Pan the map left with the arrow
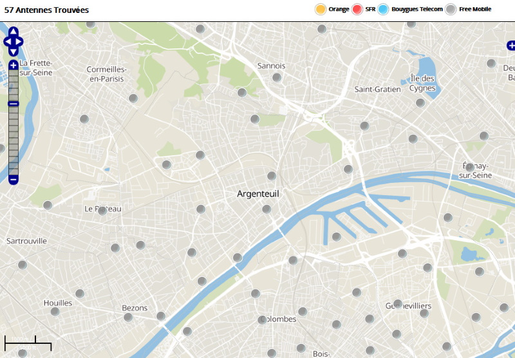 tap(6, 41)
